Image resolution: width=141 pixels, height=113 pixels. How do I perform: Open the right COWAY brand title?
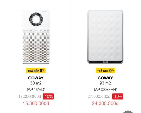click(105, 78)
